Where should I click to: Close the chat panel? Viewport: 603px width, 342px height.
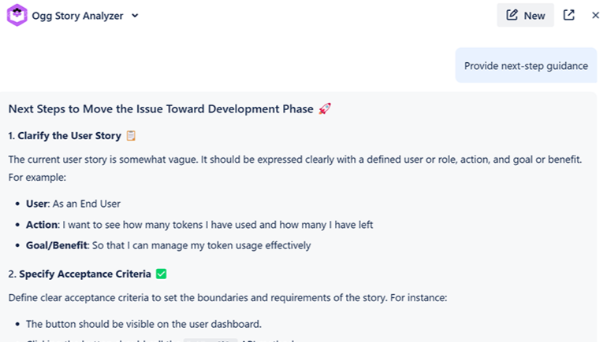(x=595, y=15)
